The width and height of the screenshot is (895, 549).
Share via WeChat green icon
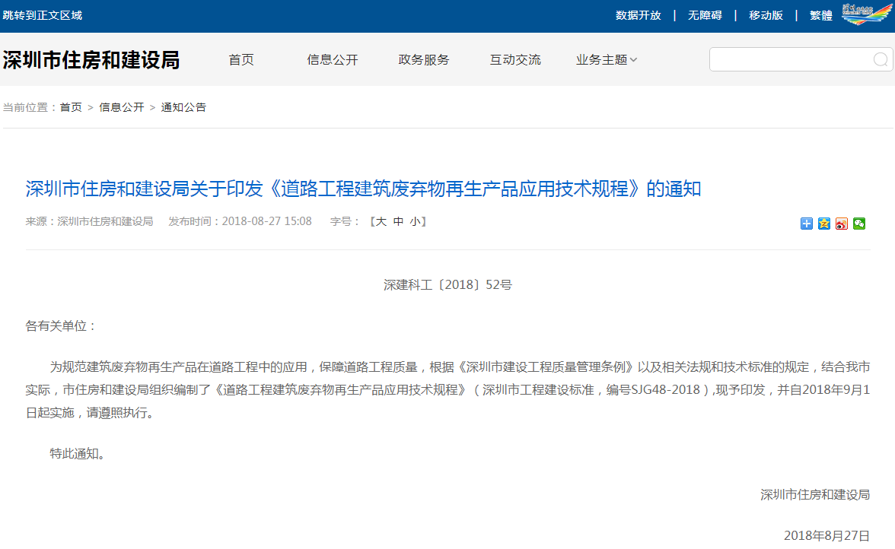coord(859,224)
